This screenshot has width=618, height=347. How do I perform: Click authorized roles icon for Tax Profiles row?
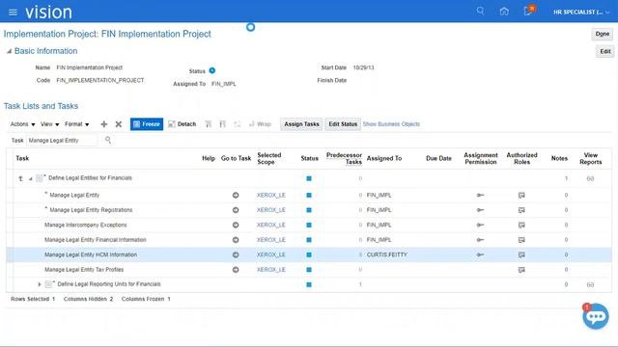521,270
